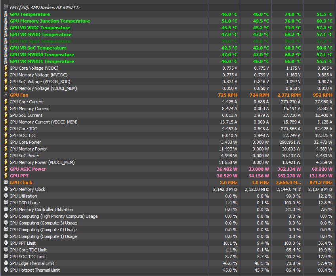Click lightning icon for GPU Core TDC

pyautogui.click(x=6, y=129)
